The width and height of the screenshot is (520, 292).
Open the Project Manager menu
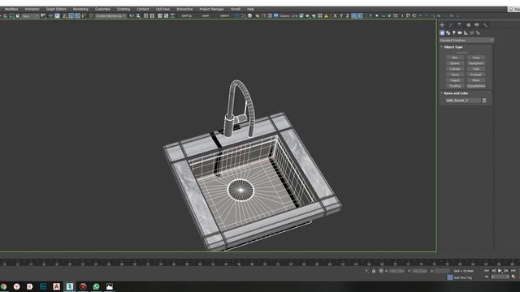211,9
